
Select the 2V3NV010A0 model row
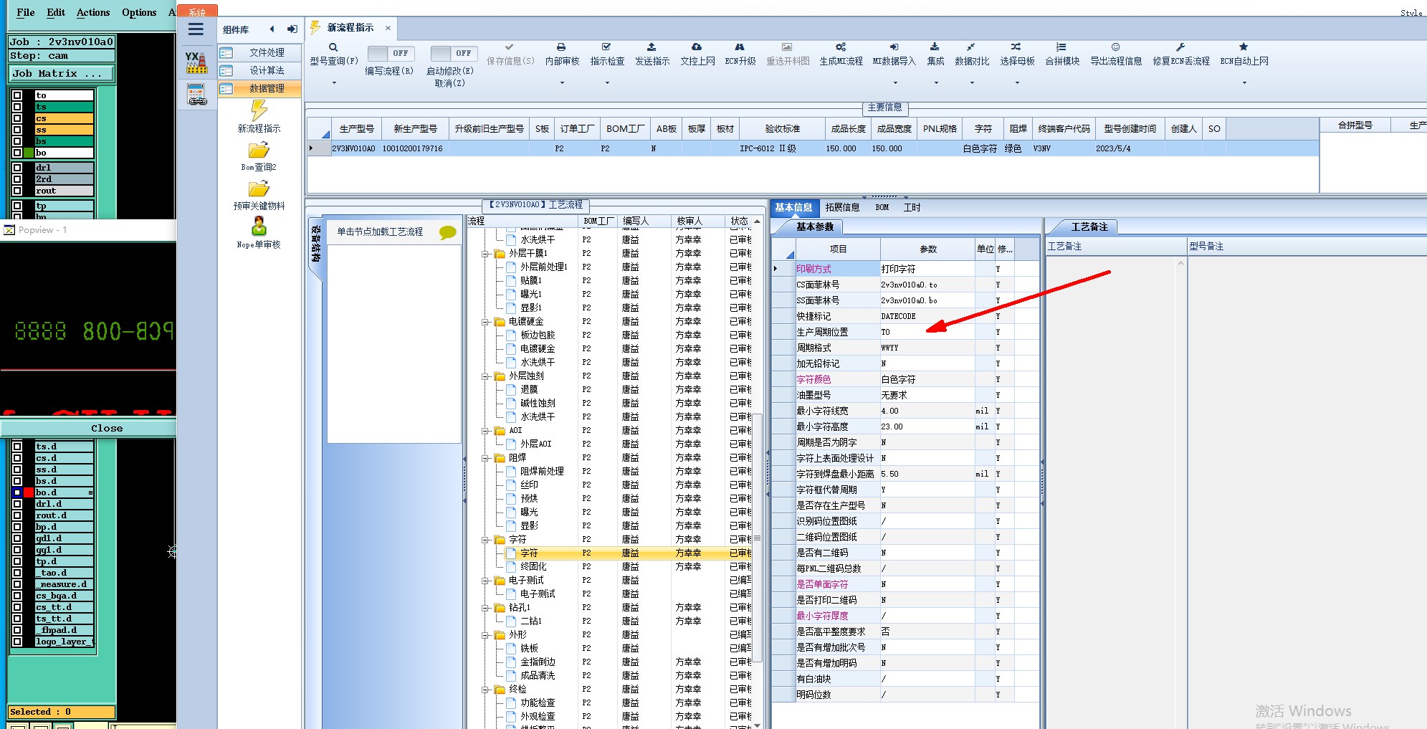813,148
